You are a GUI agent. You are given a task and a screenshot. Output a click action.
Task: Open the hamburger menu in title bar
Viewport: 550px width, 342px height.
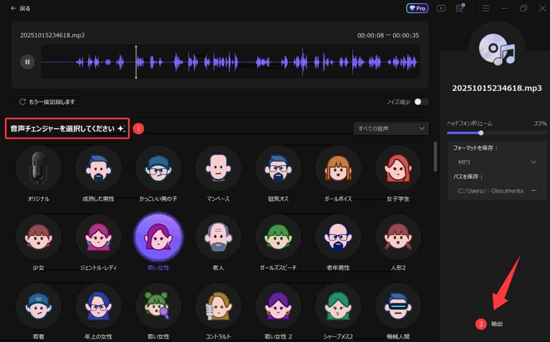(x=486, y=8)
